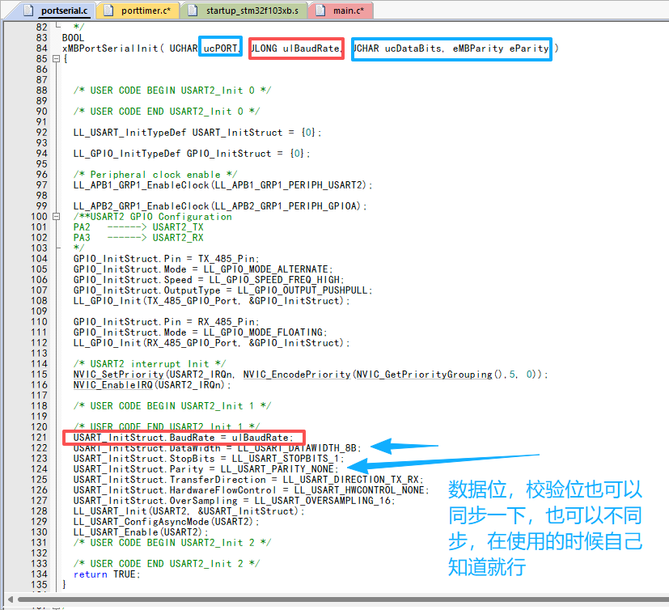Click BOOL return type on line 83
669x610 pixels.
(x=73, y=37)
